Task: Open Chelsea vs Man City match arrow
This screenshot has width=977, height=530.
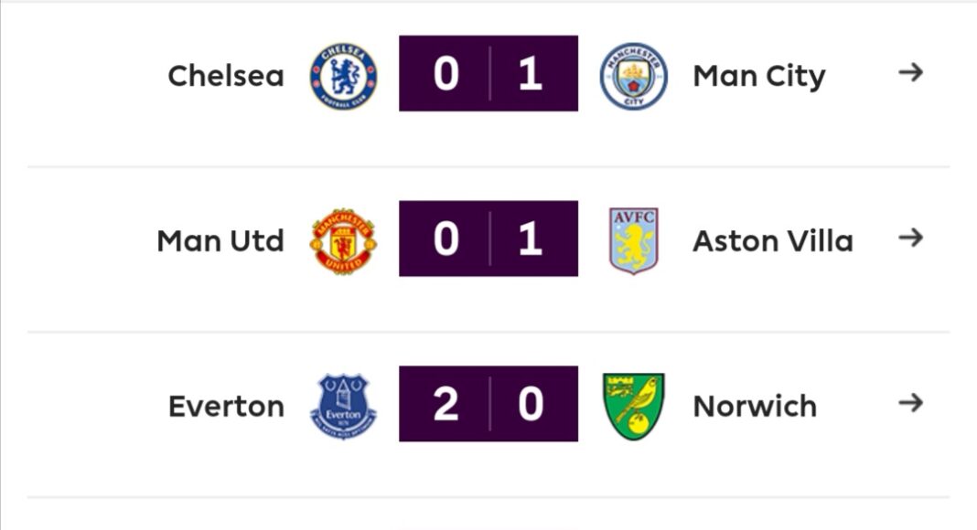Action: tap(909, 73)
